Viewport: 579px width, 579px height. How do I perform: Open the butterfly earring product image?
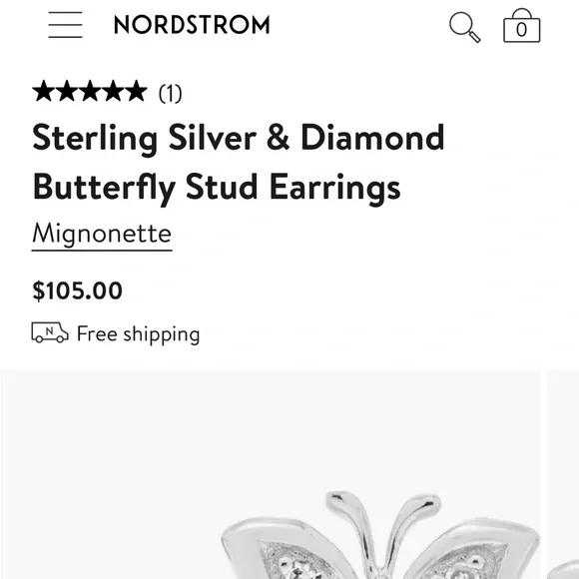pos(271,474)
